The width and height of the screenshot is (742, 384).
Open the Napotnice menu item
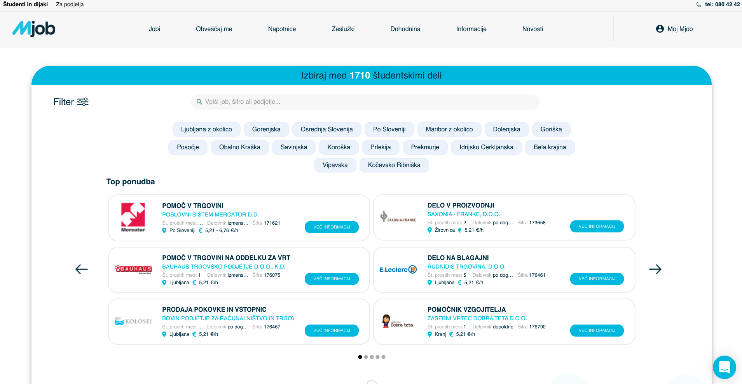tap(282, 29)
